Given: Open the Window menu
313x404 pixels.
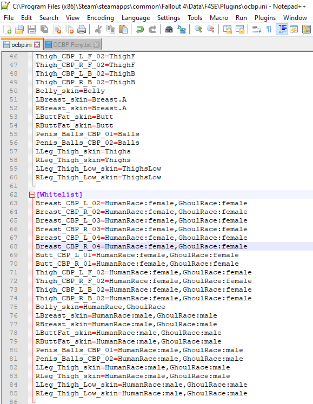Looking at the screenshot, I should click(x=295, y=18).
